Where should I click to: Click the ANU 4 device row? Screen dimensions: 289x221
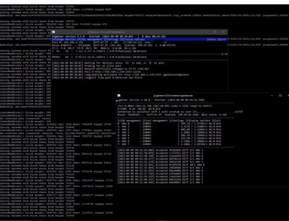(169, 136)
